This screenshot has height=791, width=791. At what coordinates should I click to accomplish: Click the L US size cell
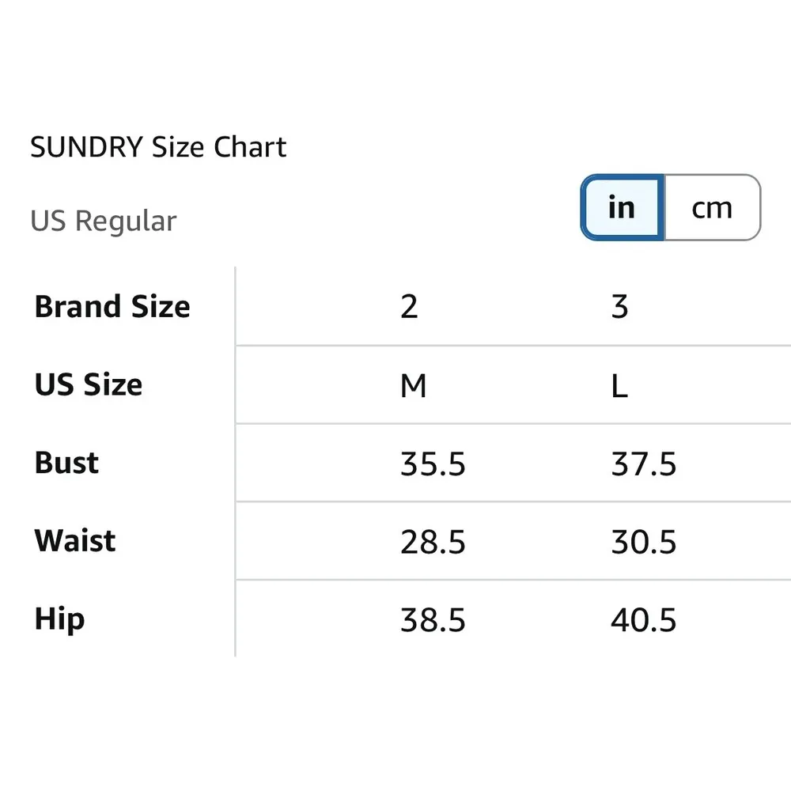pyautogui.click(x=619, y=386)
